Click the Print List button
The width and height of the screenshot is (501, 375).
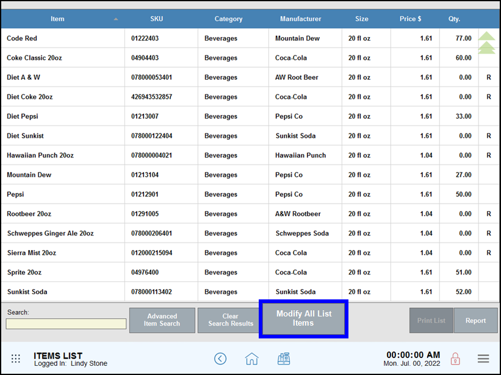pyautogui.click(x=431, y=320)
